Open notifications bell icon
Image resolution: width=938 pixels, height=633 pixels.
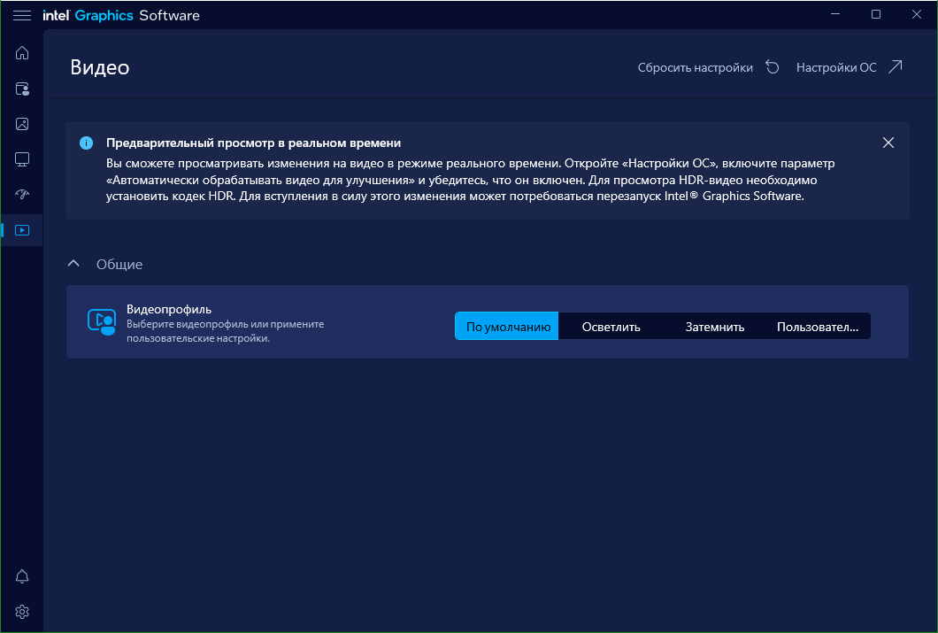[22, 576]
